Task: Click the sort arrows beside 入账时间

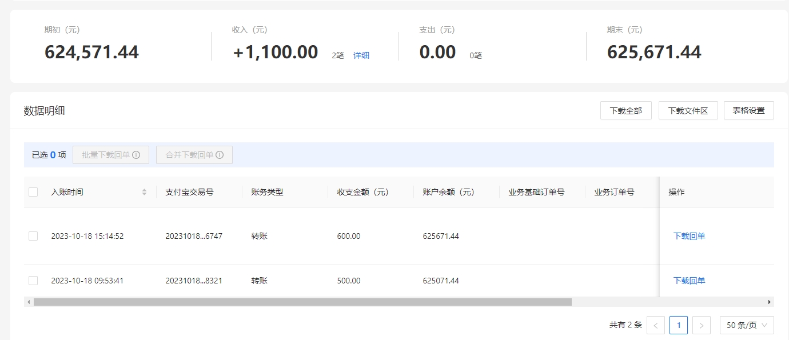Action: point(145,192)
